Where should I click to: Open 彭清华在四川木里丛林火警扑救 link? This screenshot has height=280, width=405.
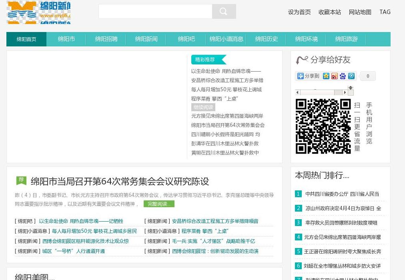coord(225,144)
